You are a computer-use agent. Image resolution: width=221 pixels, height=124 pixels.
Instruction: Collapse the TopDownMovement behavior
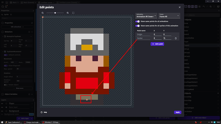point(2,51)
